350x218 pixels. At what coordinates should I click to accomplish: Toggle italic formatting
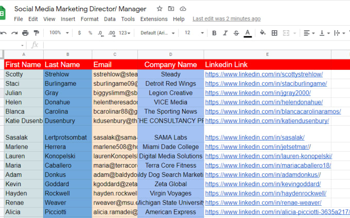pyautogui.click(x=225, y=33)
